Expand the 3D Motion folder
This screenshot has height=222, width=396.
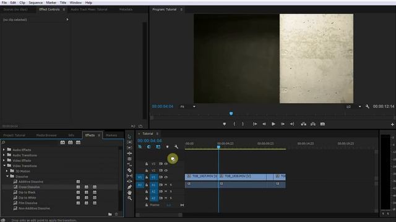(7, 171)
